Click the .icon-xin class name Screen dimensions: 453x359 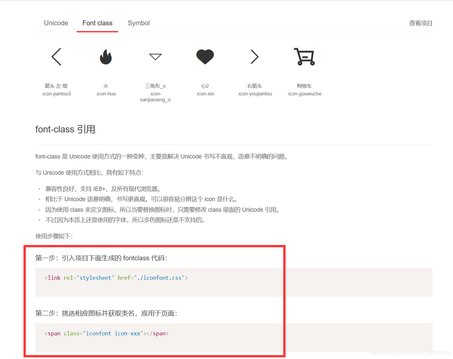click(205, 94)
